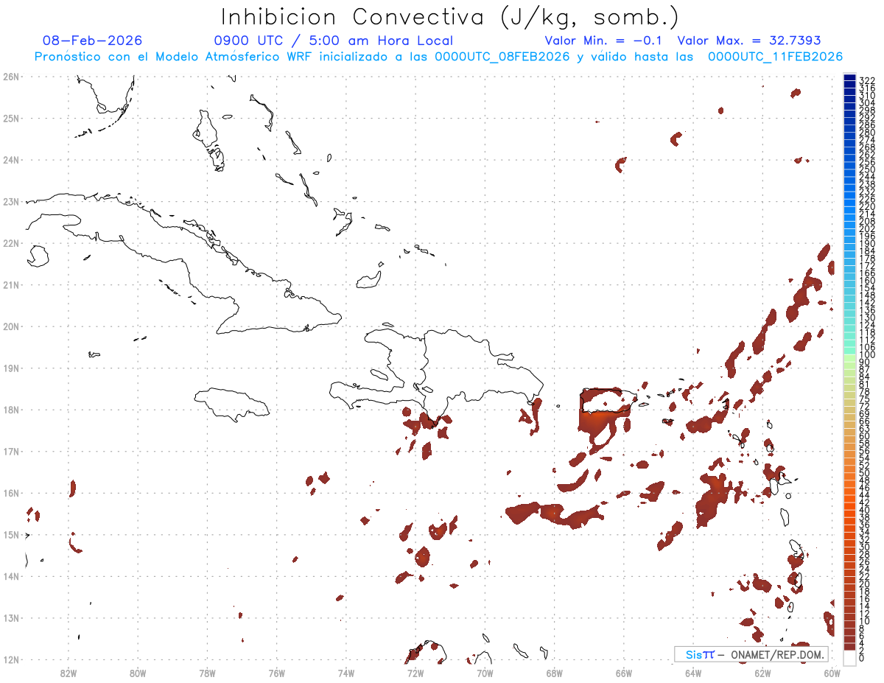Click the '76W' longitude label
Viewport: 884px width, 683px height.
pyautogui.click(x=277, y=673)
